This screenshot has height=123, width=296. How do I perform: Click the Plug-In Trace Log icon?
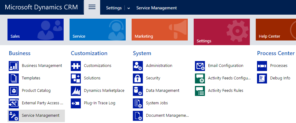pyautogui.click(x=76, y=103)
